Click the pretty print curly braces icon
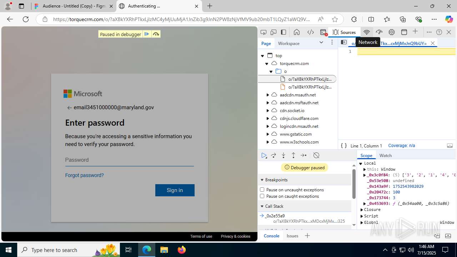 [344, 146]
